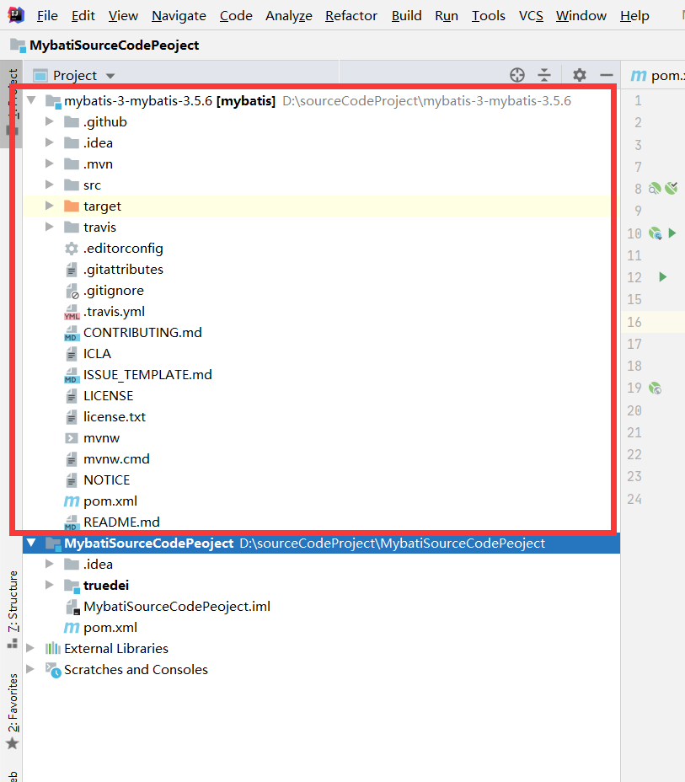Expand the truedei module
The width and height of the screenshot is (685, 782).
(x=49, y=585)
